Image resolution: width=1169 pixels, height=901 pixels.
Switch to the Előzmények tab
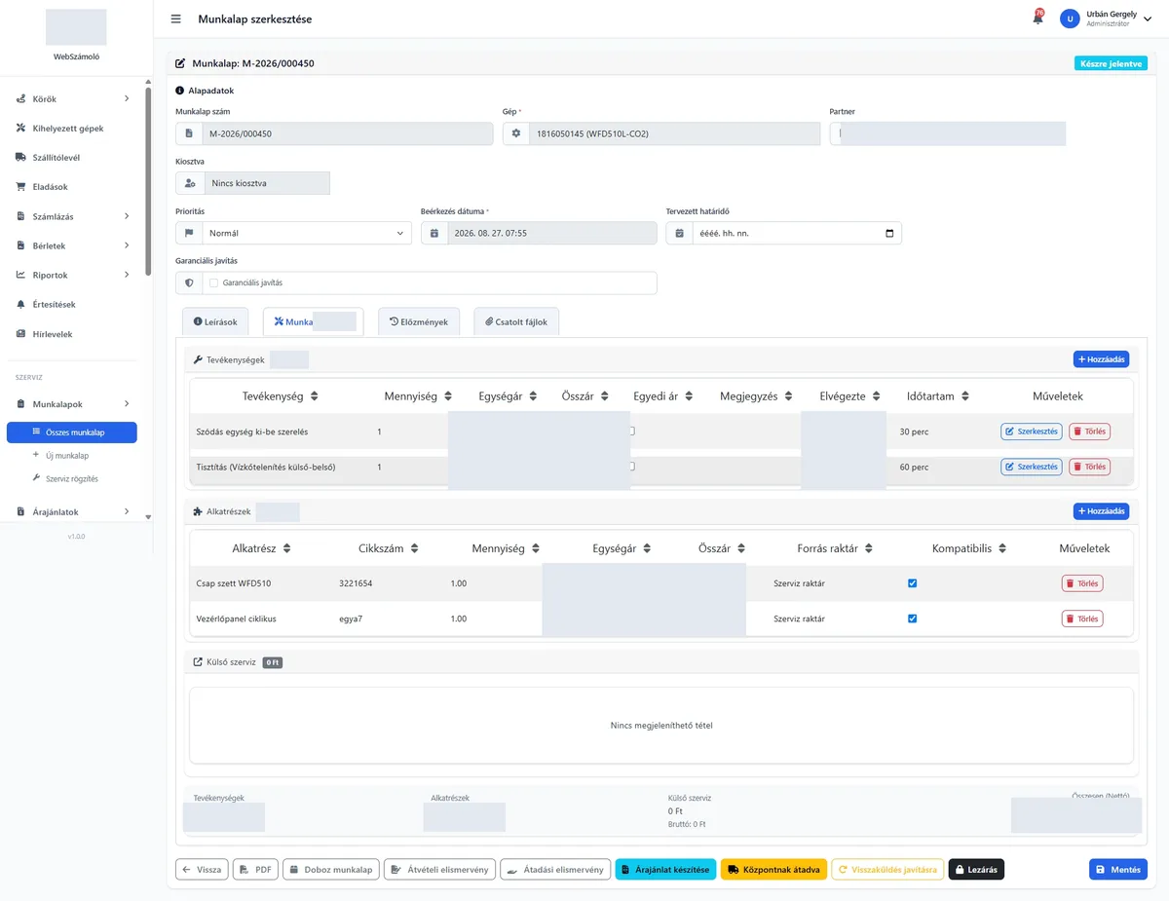click(418, 321)
